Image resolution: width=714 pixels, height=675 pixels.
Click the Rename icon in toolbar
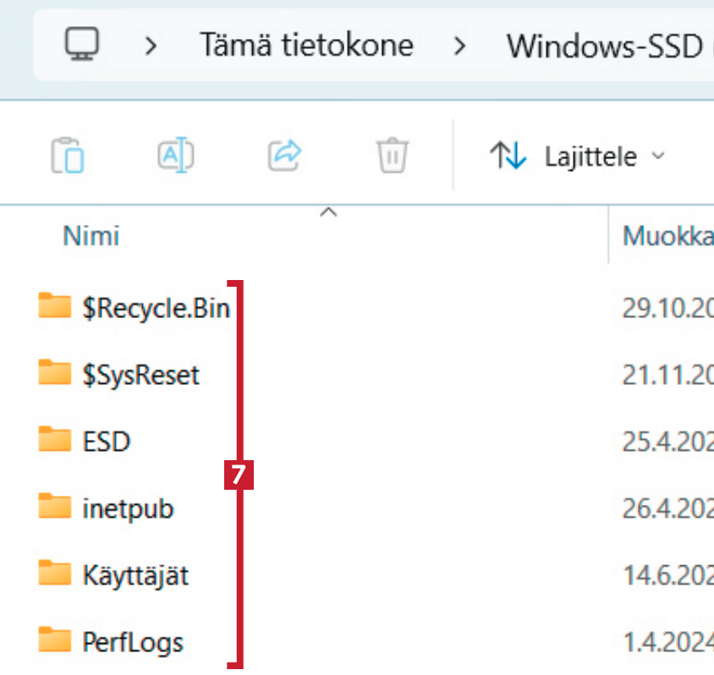[176, 155]
